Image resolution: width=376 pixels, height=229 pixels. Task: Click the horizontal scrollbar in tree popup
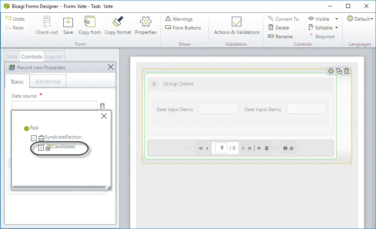[59, 187]
